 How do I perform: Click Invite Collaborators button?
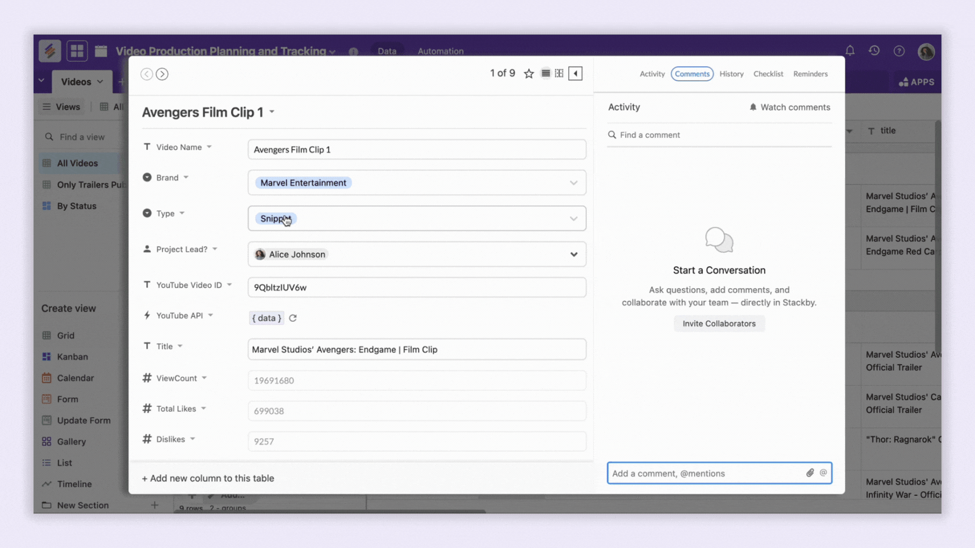tap(719, 324)
